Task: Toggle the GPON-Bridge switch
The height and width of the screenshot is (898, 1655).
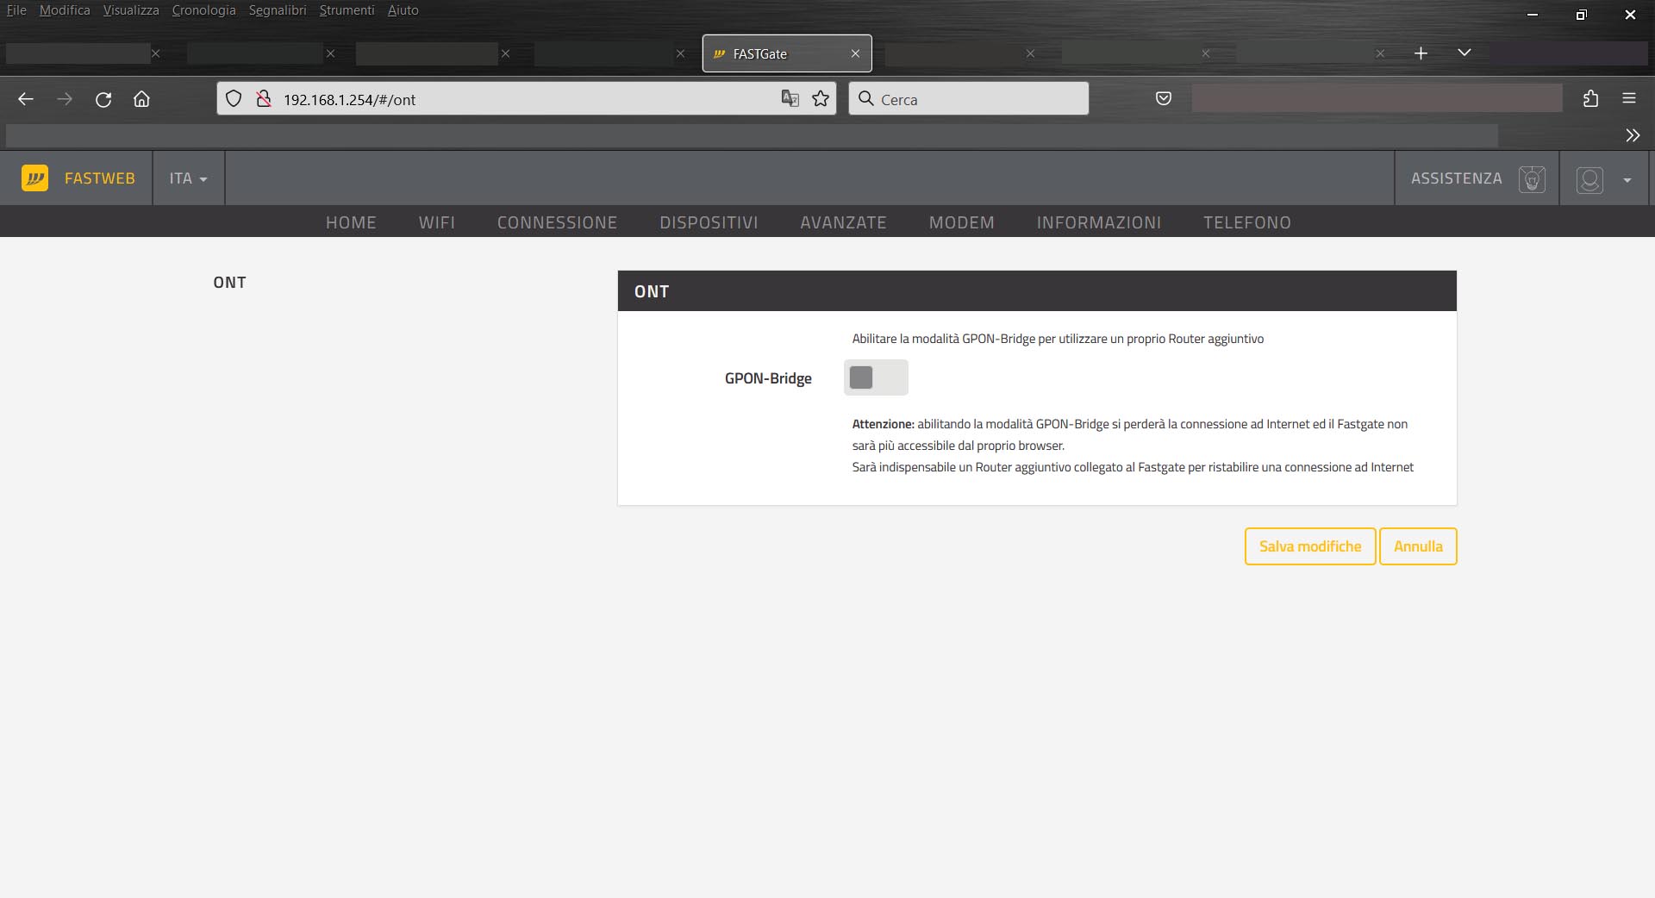Action: point(876,377)
